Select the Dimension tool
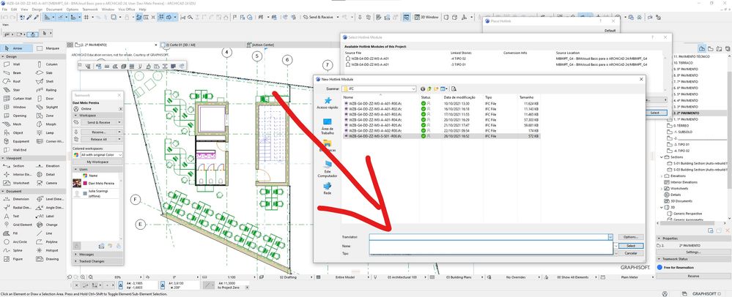The image size is (732, 297). [16, 199]
